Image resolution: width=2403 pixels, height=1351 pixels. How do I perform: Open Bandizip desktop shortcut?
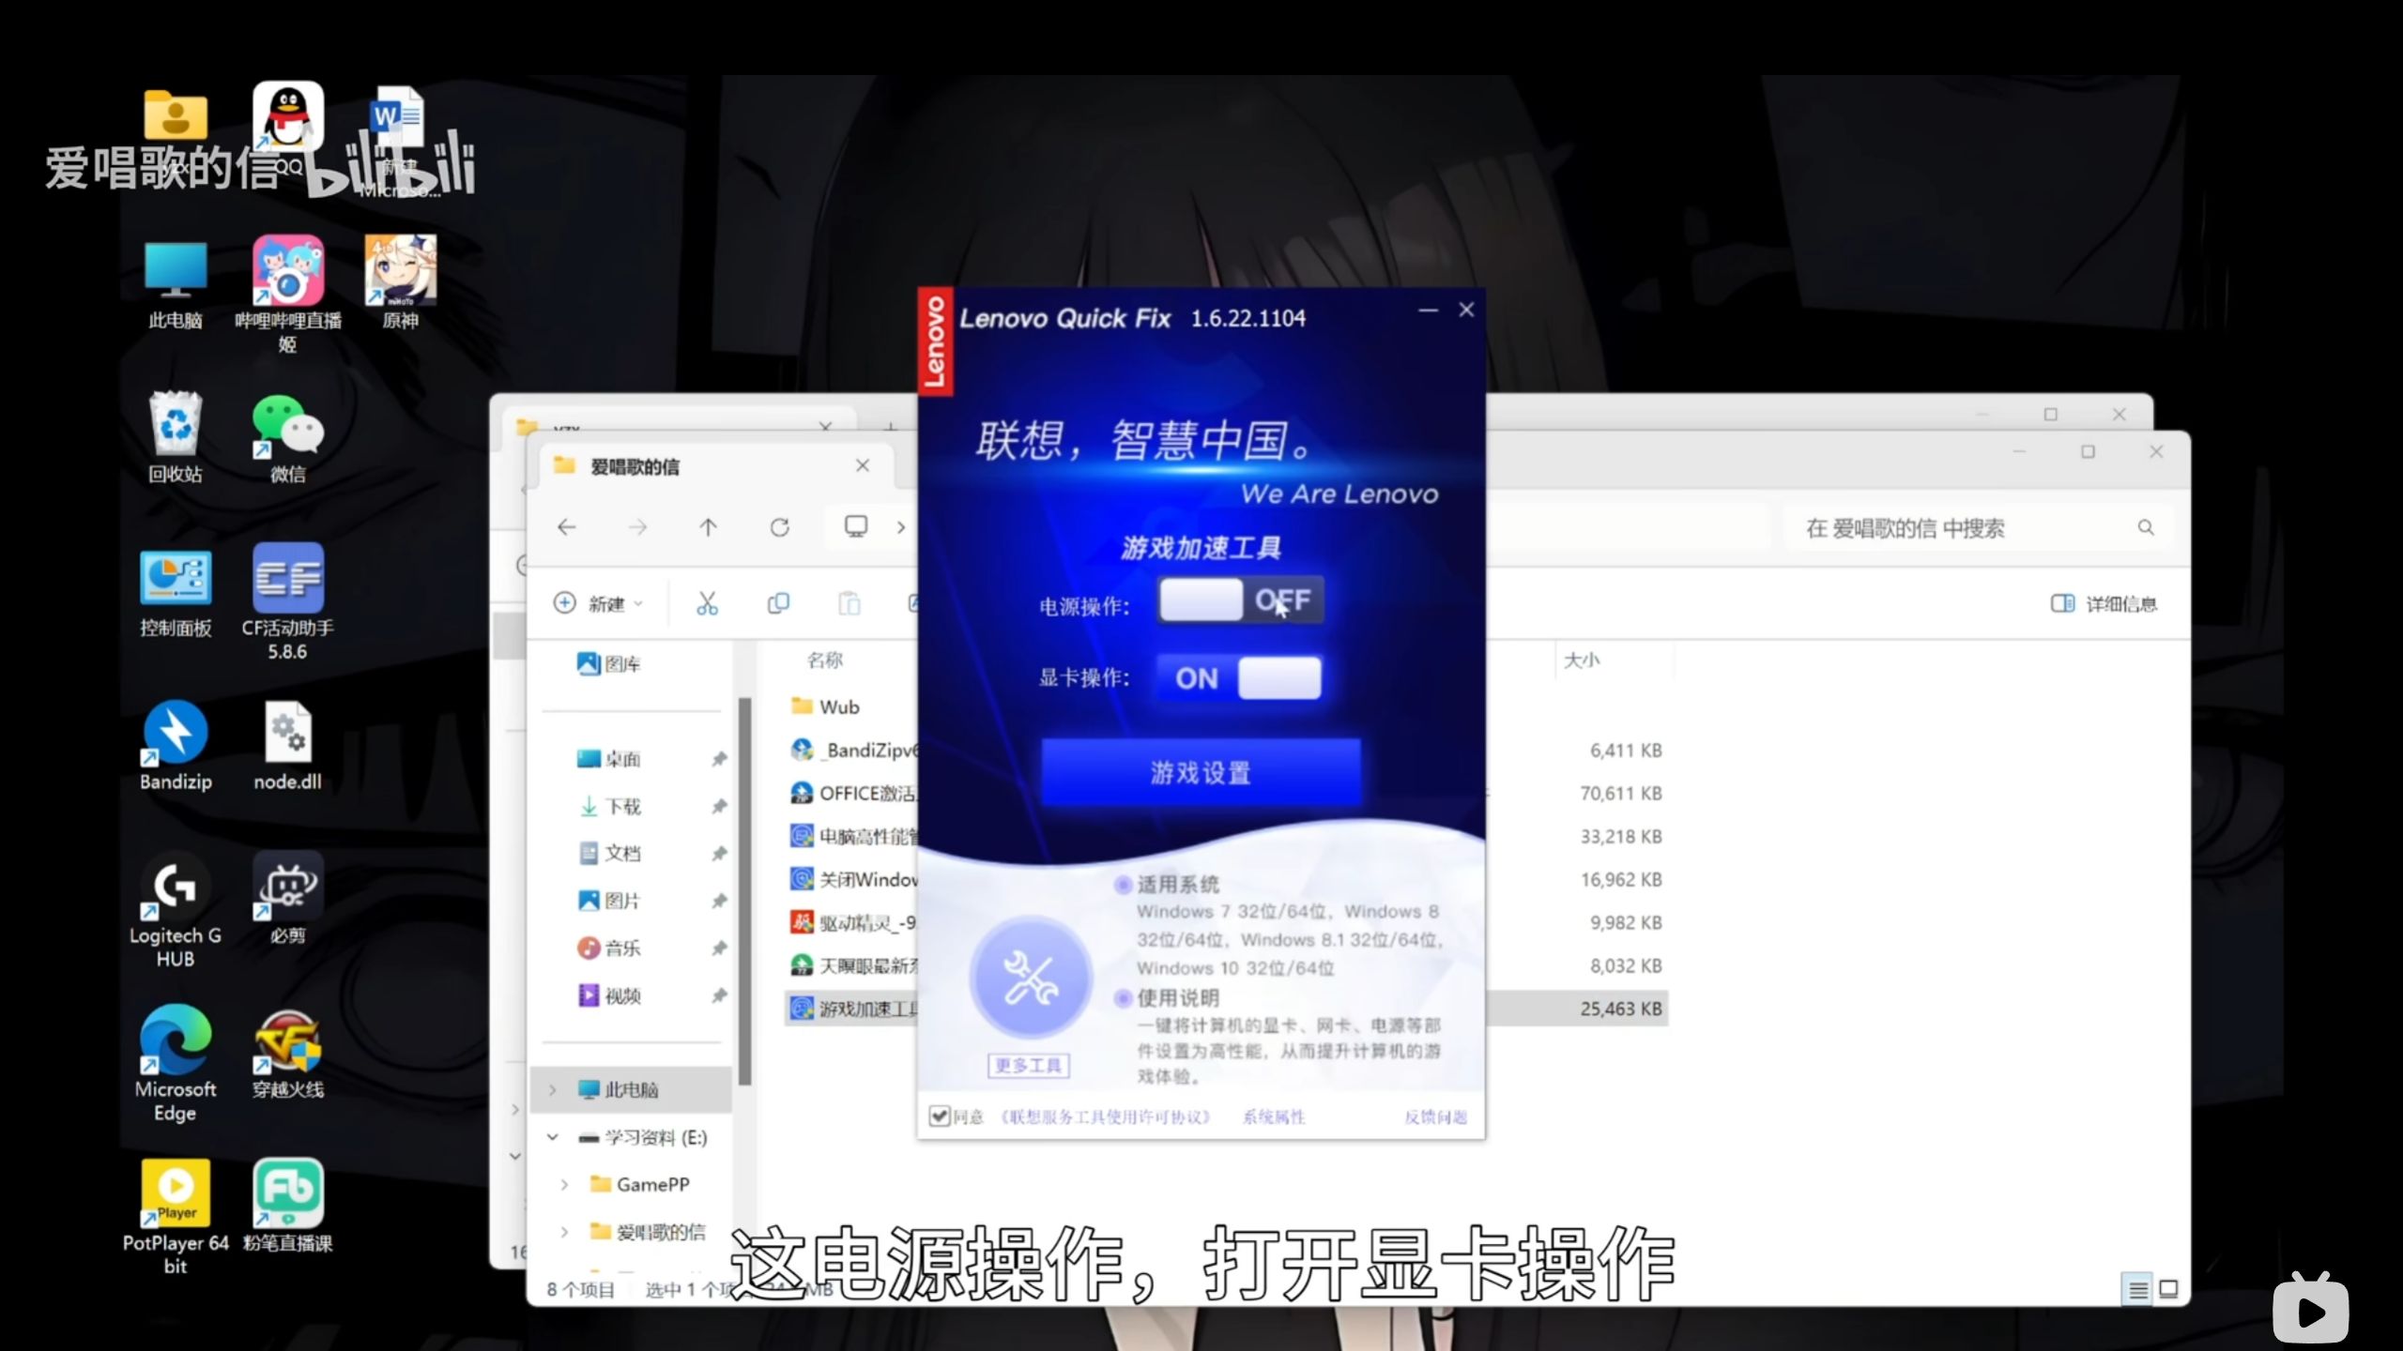176,746
